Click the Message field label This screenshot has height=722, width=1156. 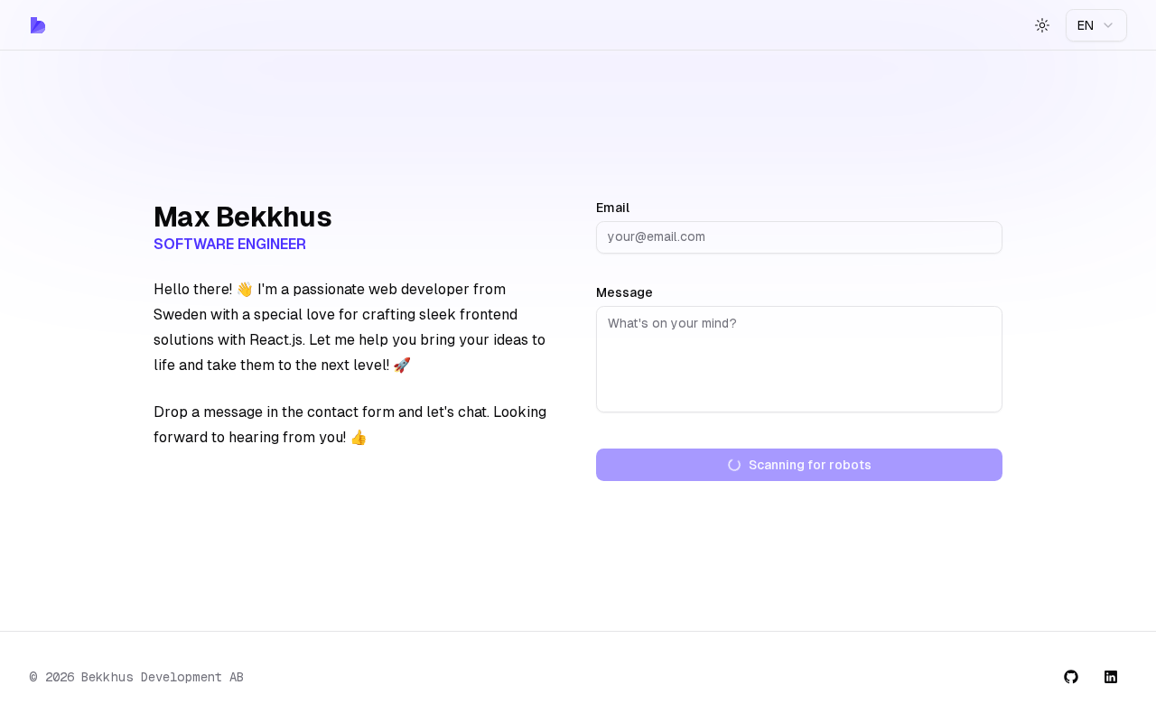(x=624, y=292)
